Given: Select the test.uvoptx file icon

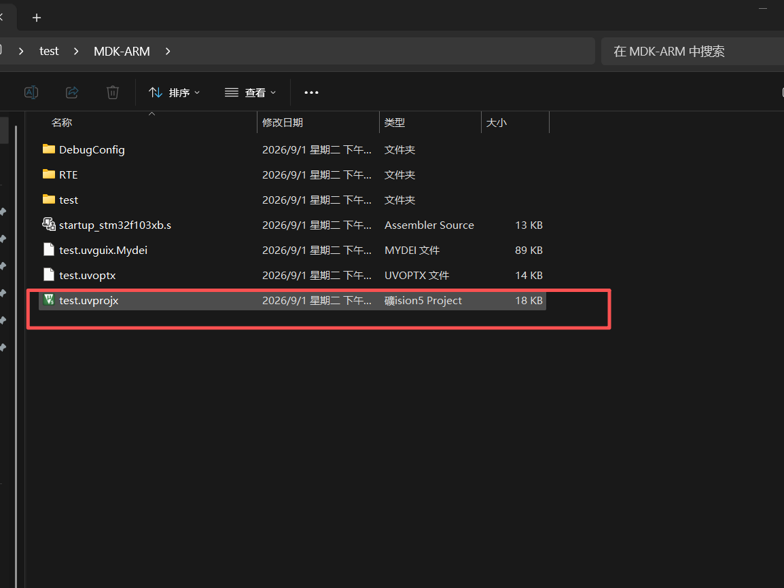Looking at the screenshot, I should tap(48, 274).
